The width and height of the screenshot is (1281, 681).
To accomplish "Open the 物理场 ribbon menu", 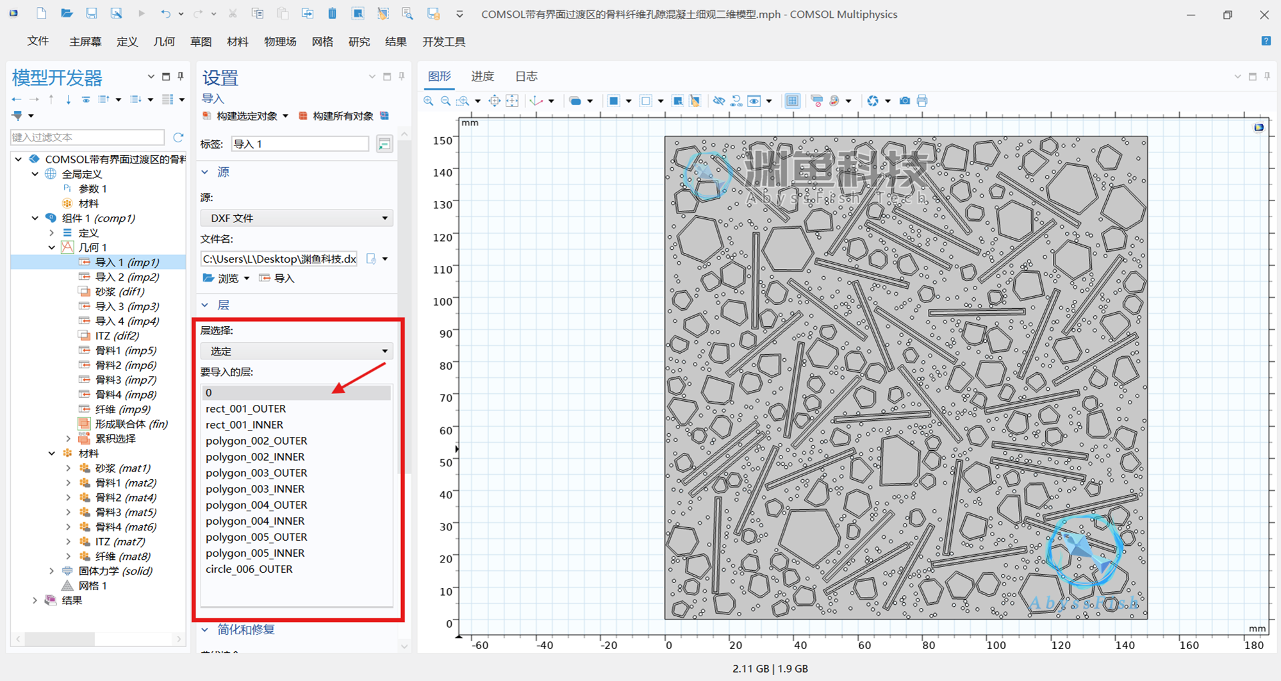I will pos(280,42).
